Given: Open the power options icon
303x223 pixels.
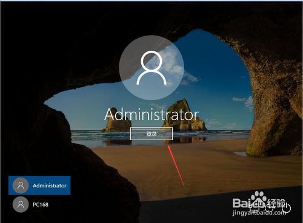Looking at the screenshot, I should 287,207.
